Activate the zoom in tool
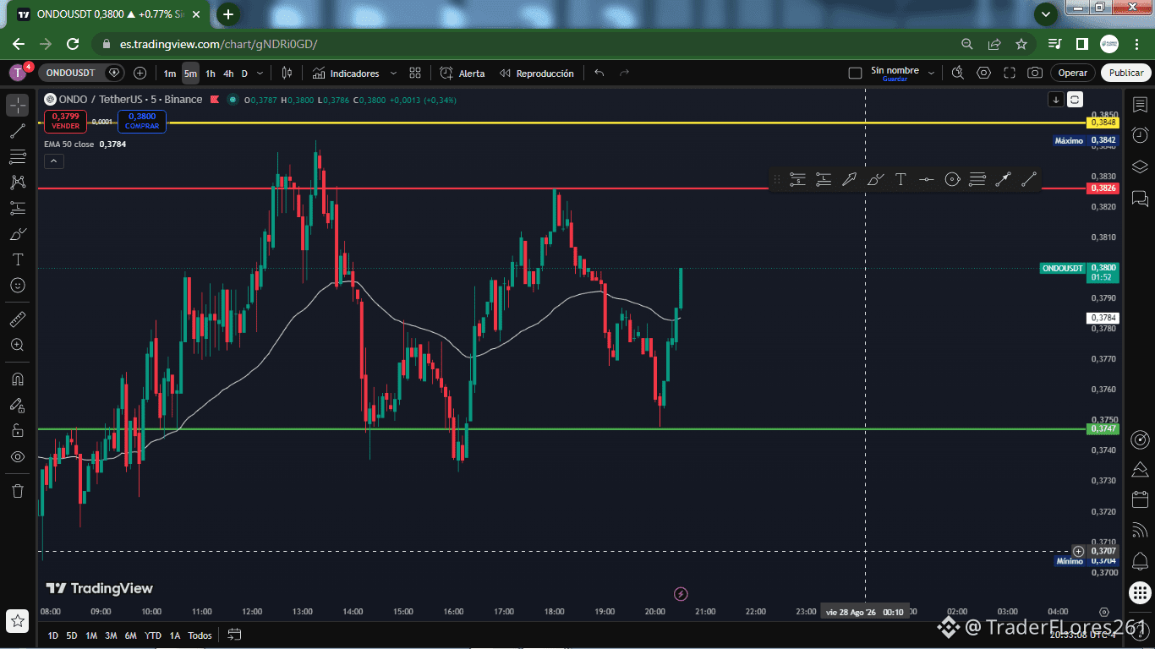 coord(18,345)
